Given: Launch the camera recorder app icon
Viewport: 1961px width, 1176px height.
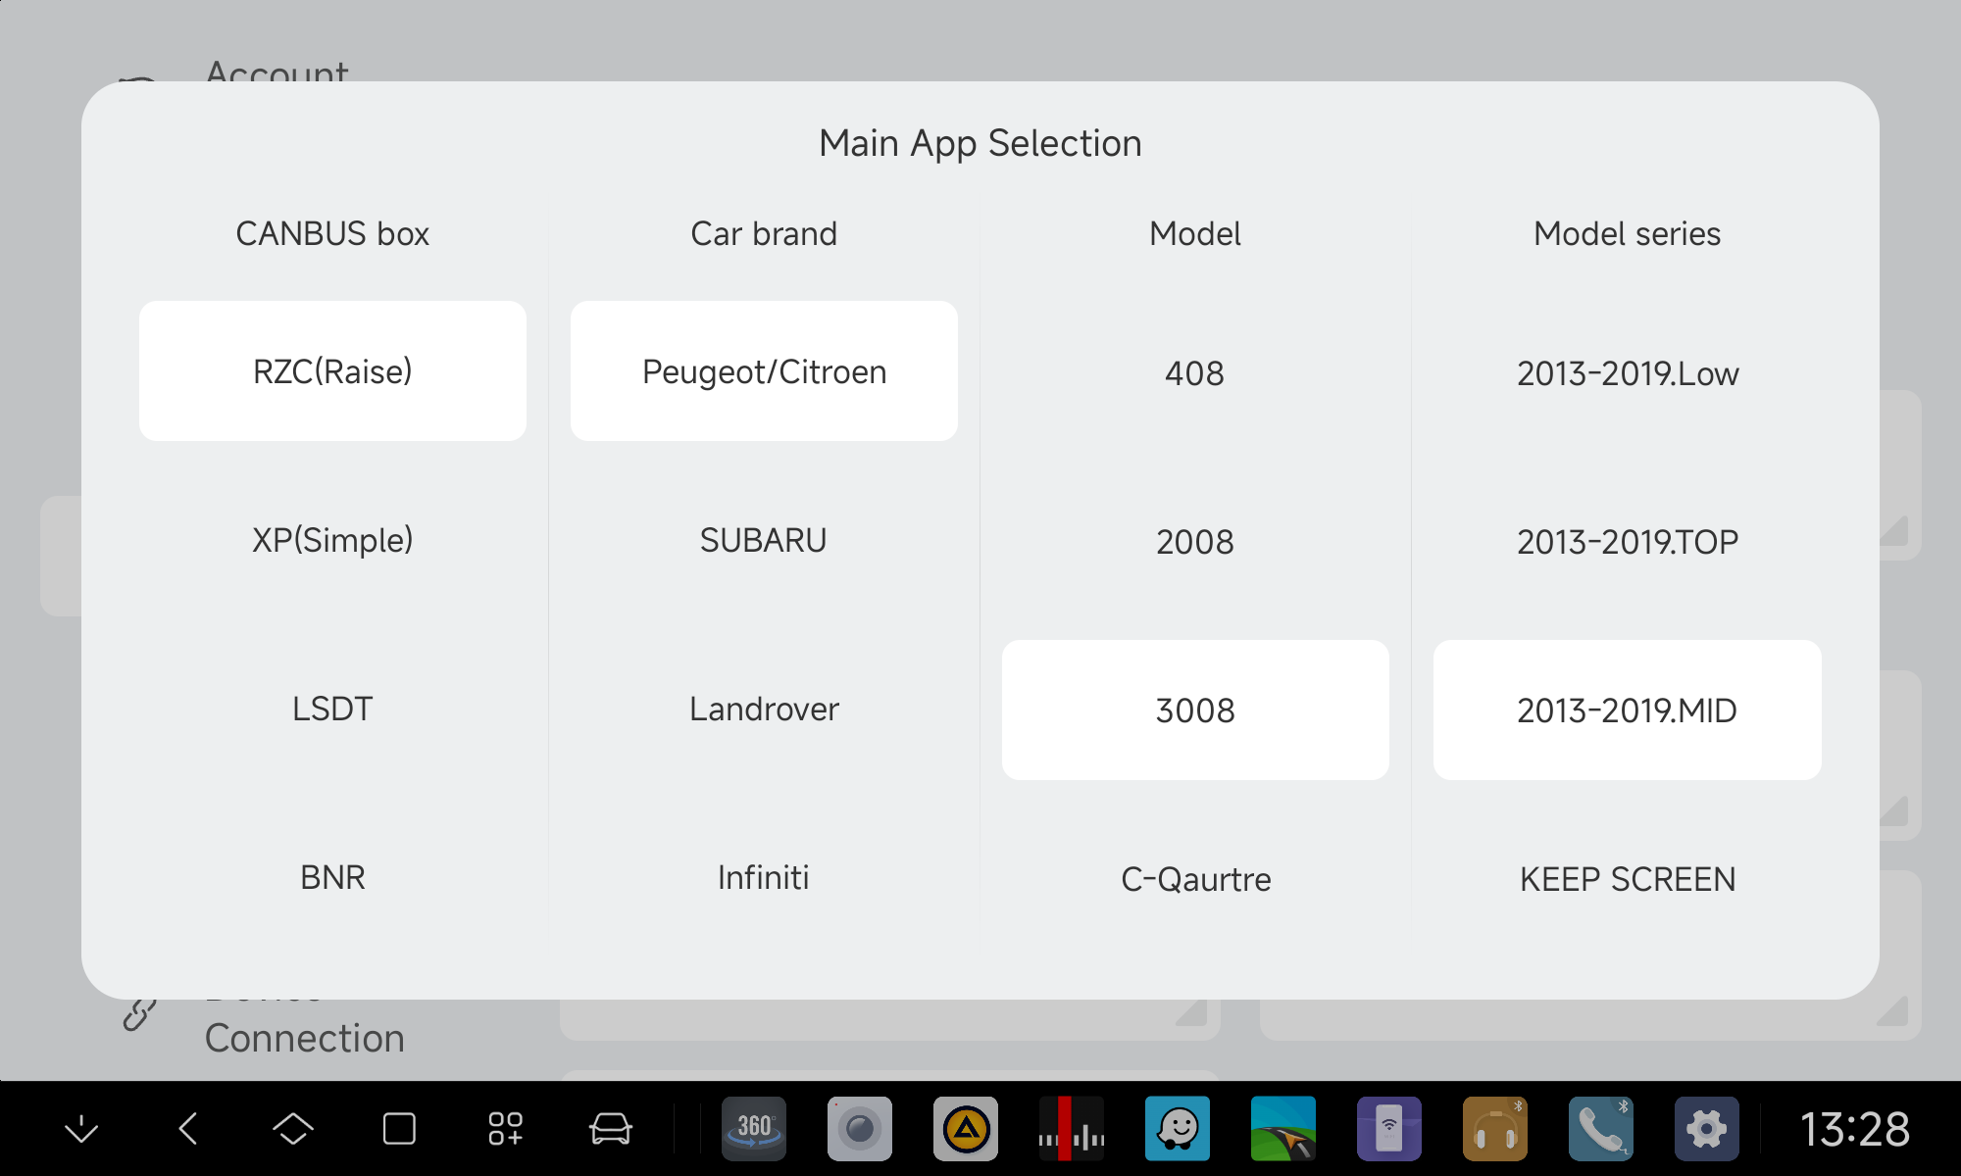Looking at the screenshot, I should tap(860, 1129).
